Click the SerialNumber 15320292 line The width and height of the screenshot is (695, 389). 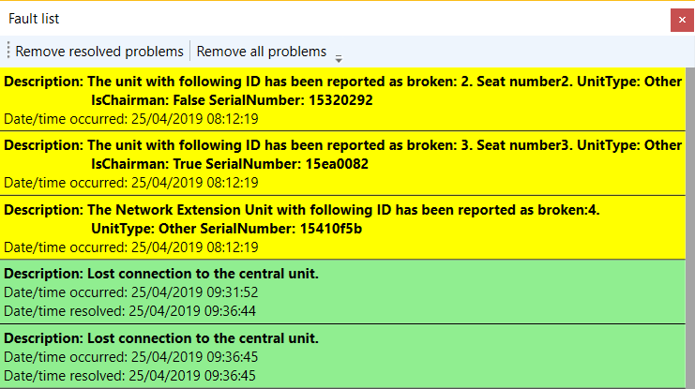tap(232, 100)
